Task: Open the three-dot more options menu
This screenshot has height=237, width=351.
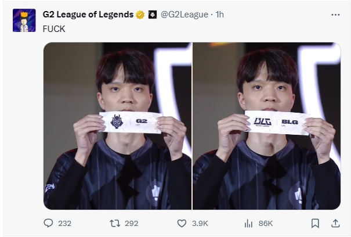Action: tap(335, 14)
